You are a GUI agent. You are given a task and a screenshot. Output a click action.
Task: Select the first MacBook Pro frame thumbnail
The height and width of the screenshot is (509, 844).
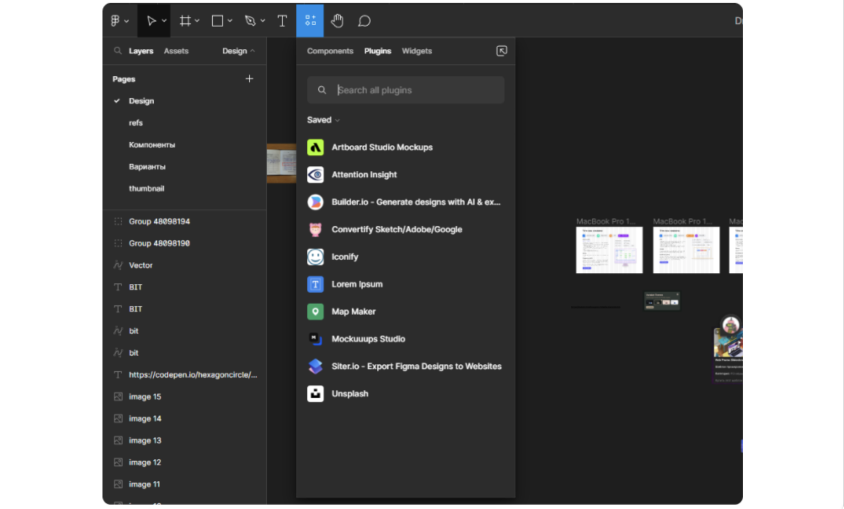point(609,250)
